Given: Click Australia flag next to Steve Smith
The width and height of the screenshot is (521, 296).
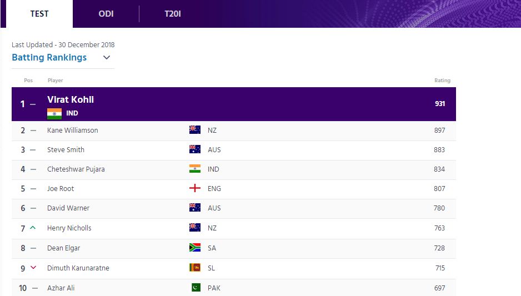Looking at the screenshot, I should point(195,149).
